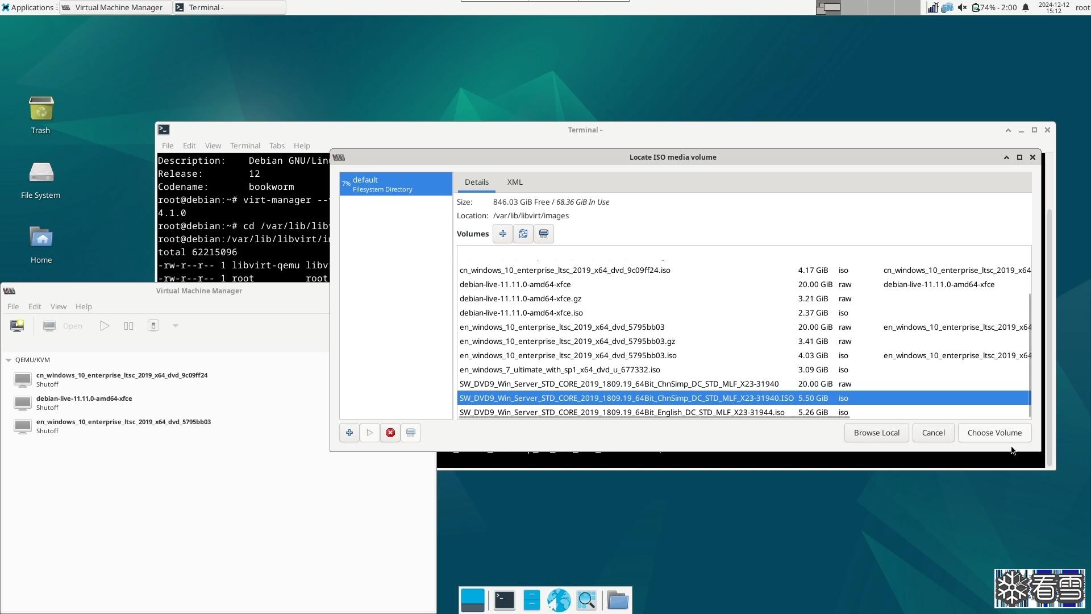Select Terminal taskbar button

(230, 7)
